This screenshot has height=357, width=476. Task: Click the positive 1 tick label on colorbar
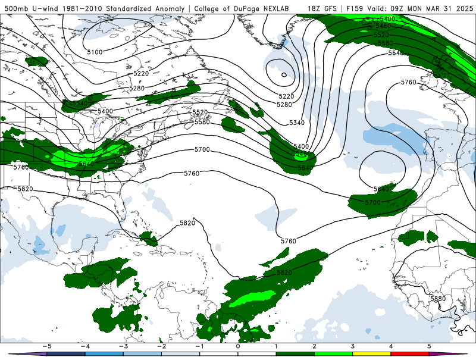(276, 346)
